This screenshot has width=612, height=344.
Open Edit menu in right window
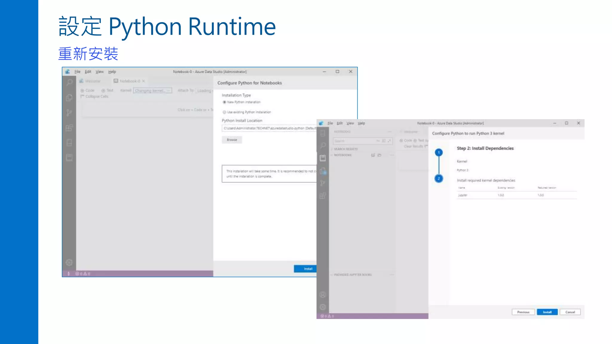tap(340, 123)
